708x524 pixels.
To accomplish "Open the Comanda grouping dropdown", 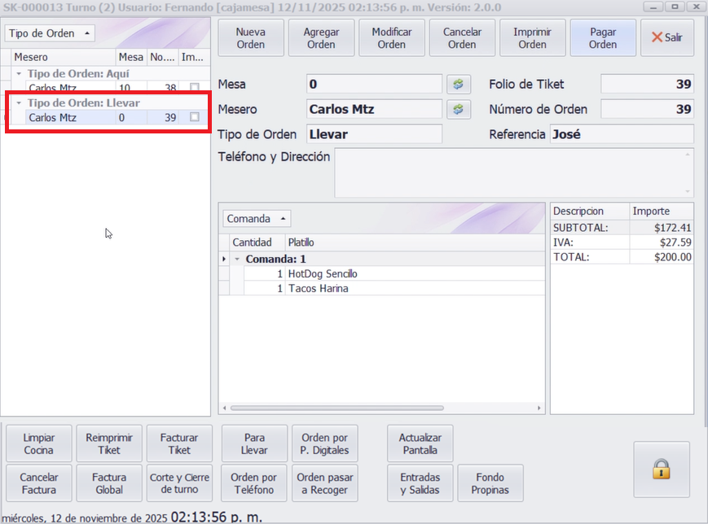I will tap(256, 219).
